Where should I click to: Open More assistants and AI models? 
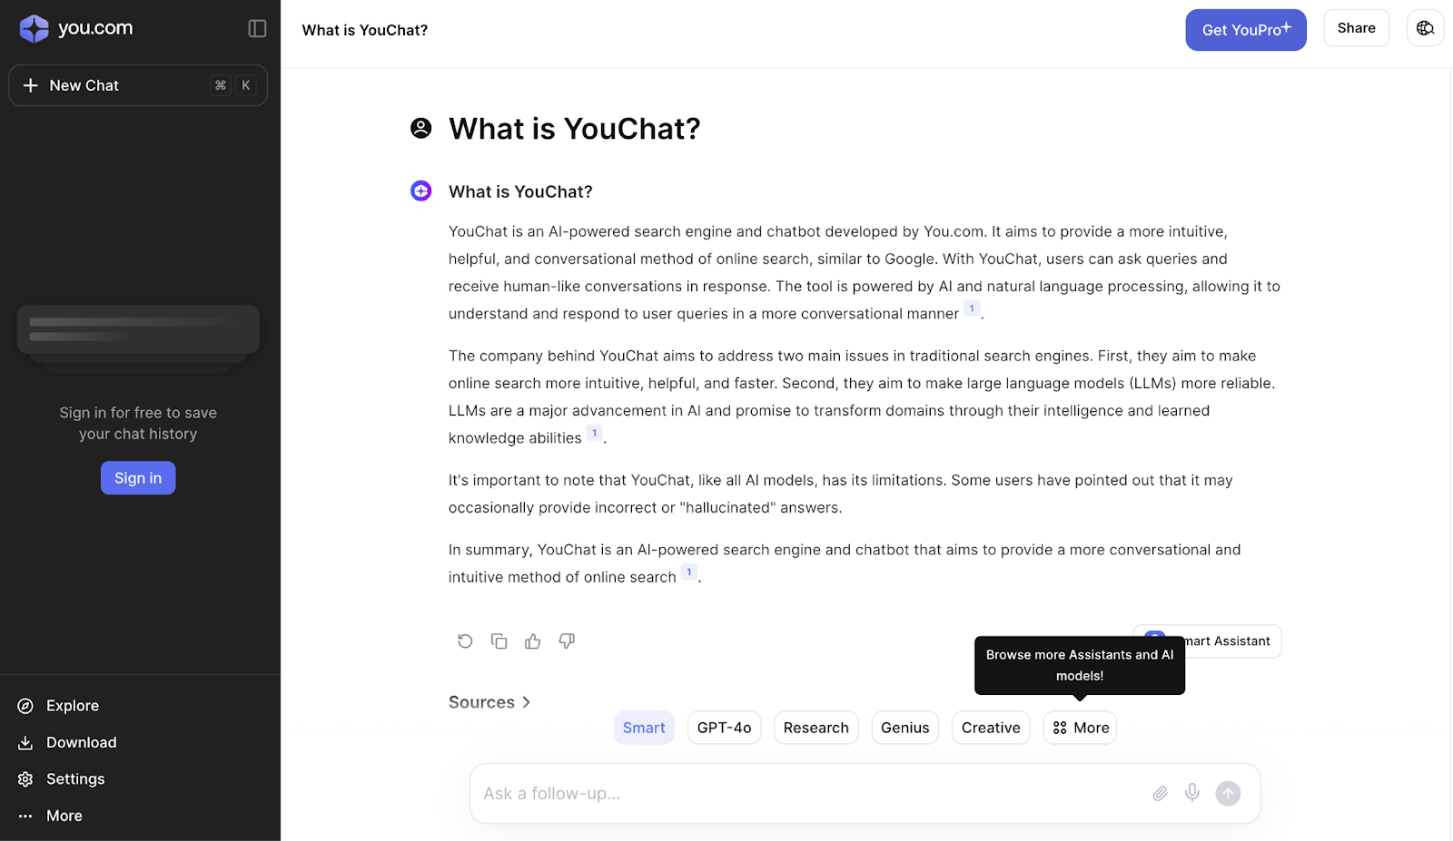click(1080, 728)
